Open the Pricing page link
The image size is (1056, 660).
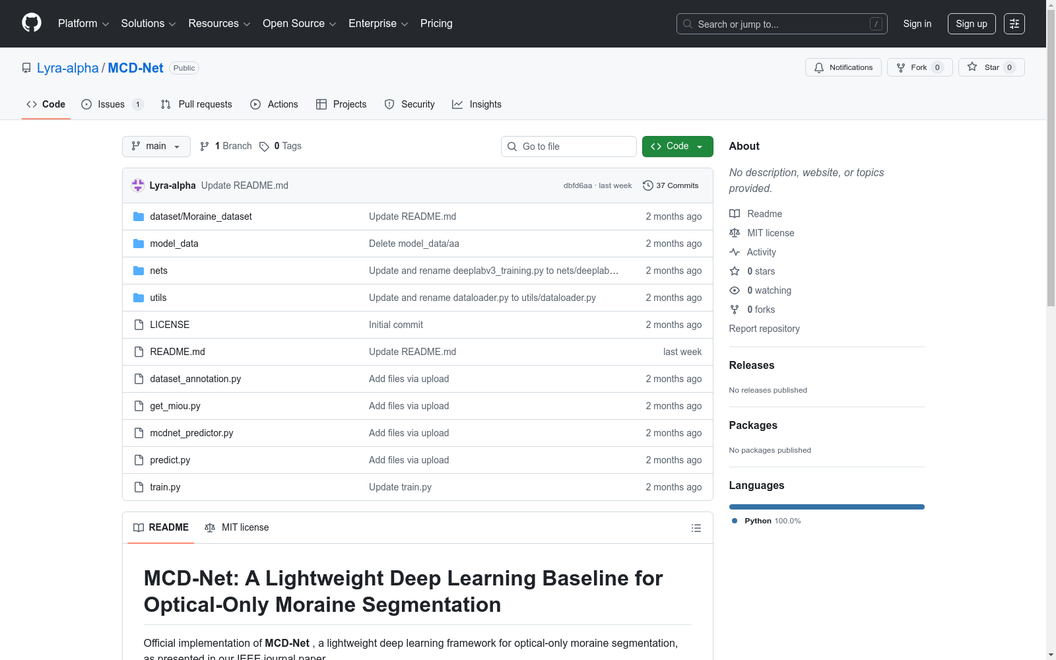coord(436,24)
